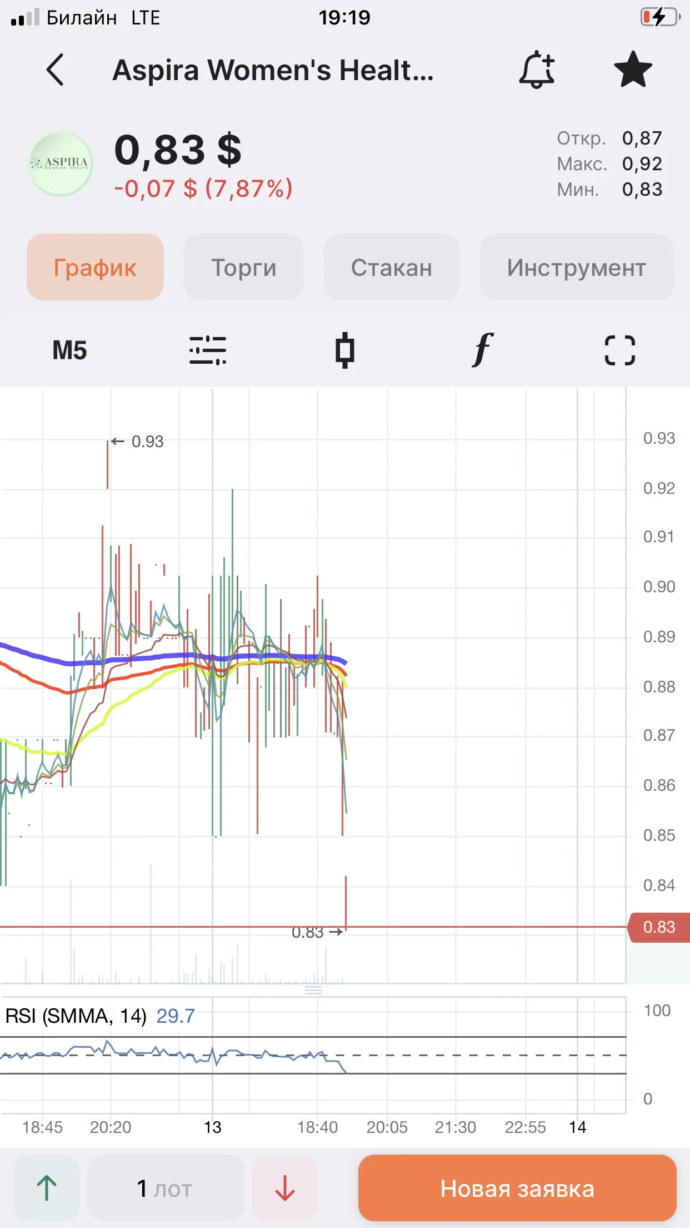Tap the Макс. high value 0,92
The image size is (690, 1228).
tap(642, 164)
